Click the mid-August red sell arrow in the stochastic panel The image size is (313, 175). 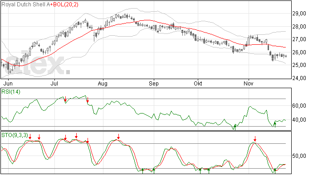point(118,137)
